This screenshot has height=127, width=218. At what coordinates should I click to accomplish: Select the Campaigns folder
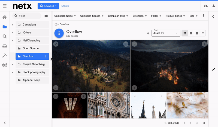click(x=32, y=25)
